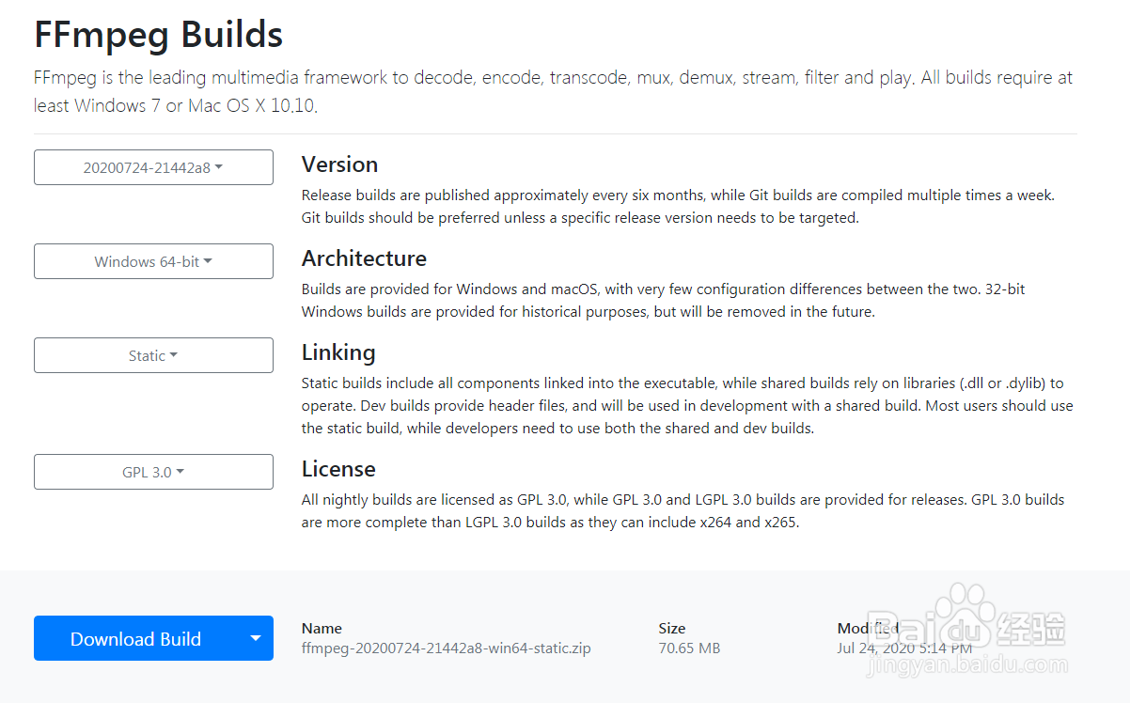Screen dimensions: 1130x703
Task: Click the Download Build button
Action: [x=135, y=639]
